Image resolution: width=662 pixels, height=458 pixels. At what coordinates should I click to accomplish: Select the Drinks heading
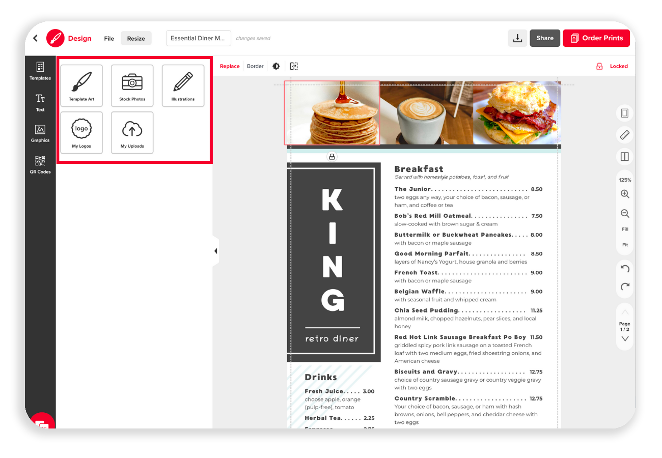(x=321, y=377)
